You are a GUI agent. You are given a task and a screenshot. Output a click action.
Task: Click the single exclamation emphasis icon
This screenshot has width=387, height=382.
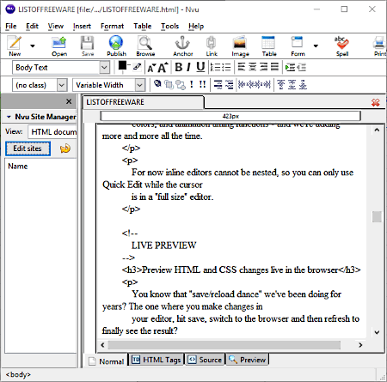192,84
